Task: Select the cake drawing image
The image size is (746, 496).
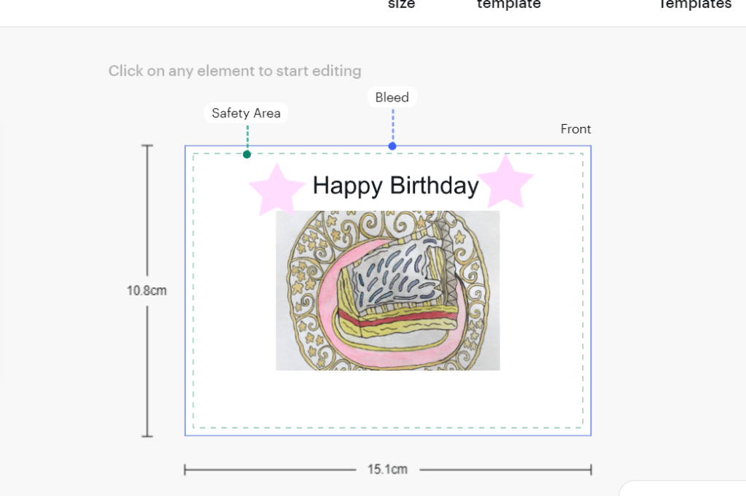Action: click(x=387, y=290)
